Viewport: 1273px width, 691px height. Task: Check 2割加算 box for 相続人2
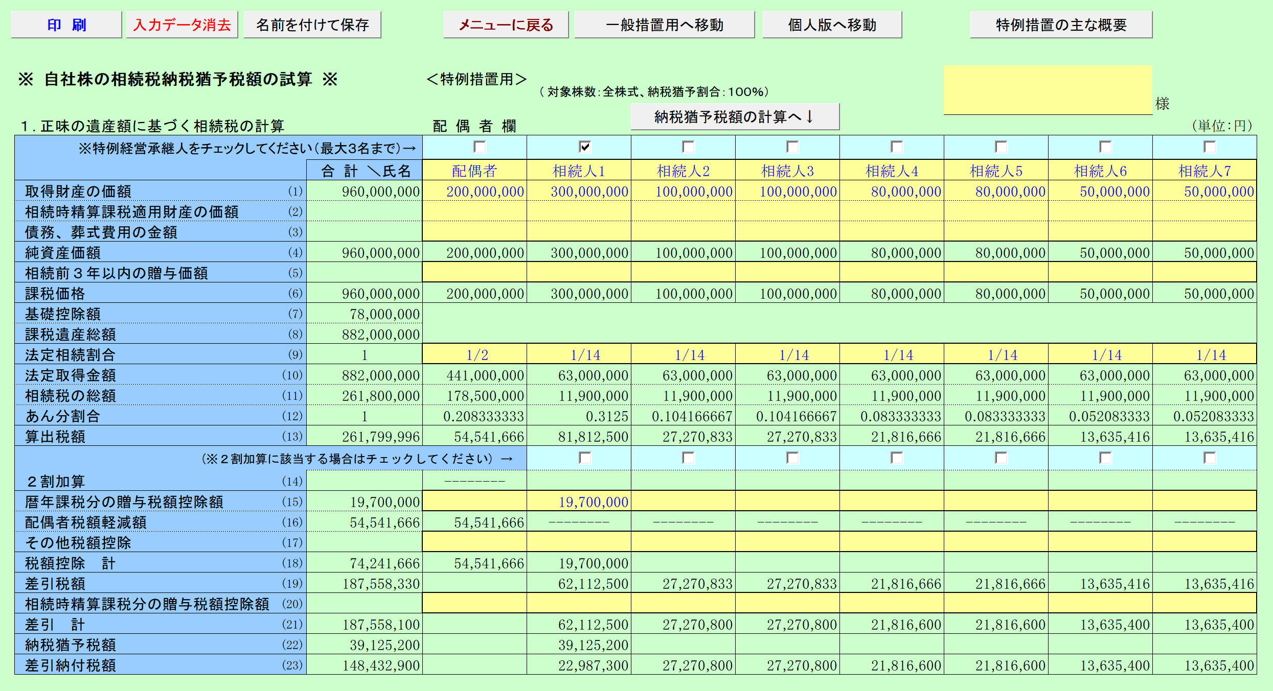[689, 458]
